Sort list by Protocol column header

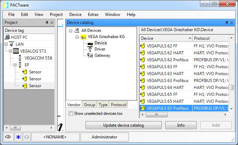211,38
